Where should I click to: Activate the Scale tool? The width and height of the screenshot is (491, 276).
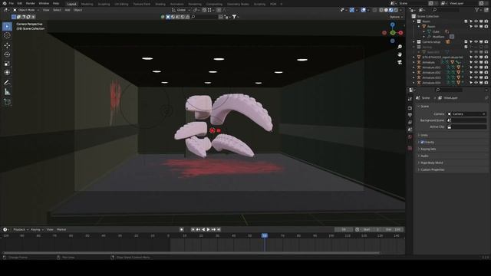click(7, 64)
